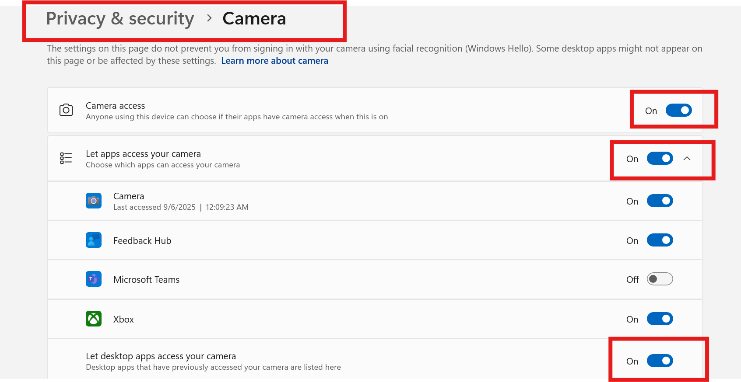Disable camera toggle for Feedback Hub
This screenshot has width=741, height=382.
tap(660, 240)
